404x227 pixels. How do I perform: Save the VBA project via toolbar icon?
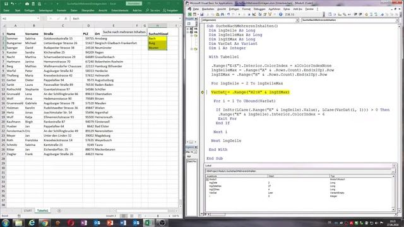(x=202, y=15)
